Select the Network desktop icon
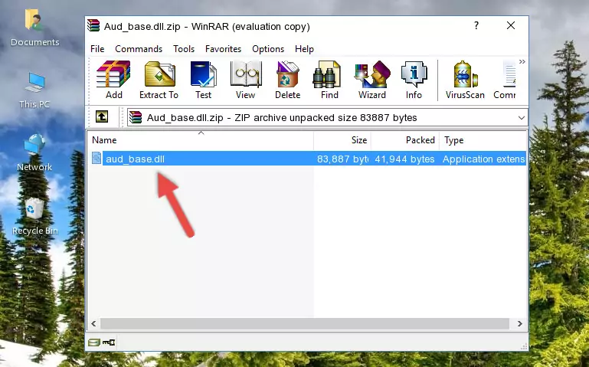Screen dimensions: 589x367 click(34, 152)
